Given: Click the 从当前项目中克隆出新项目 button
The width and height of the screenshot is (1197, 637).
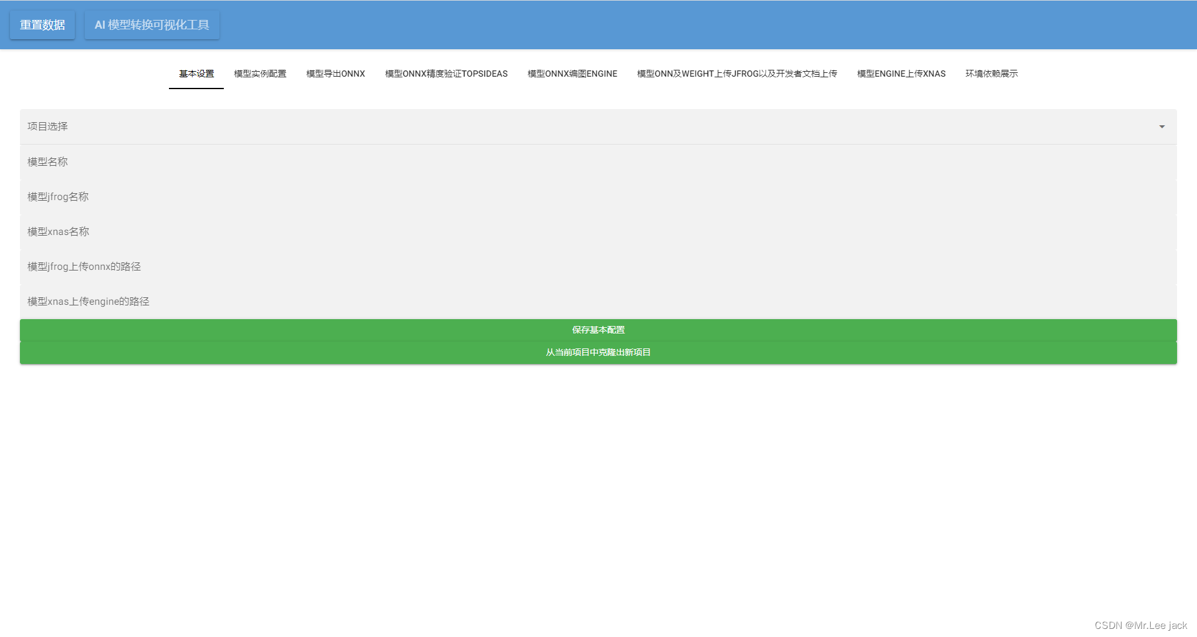Looking at the screenshot, I should coord(598,353).
